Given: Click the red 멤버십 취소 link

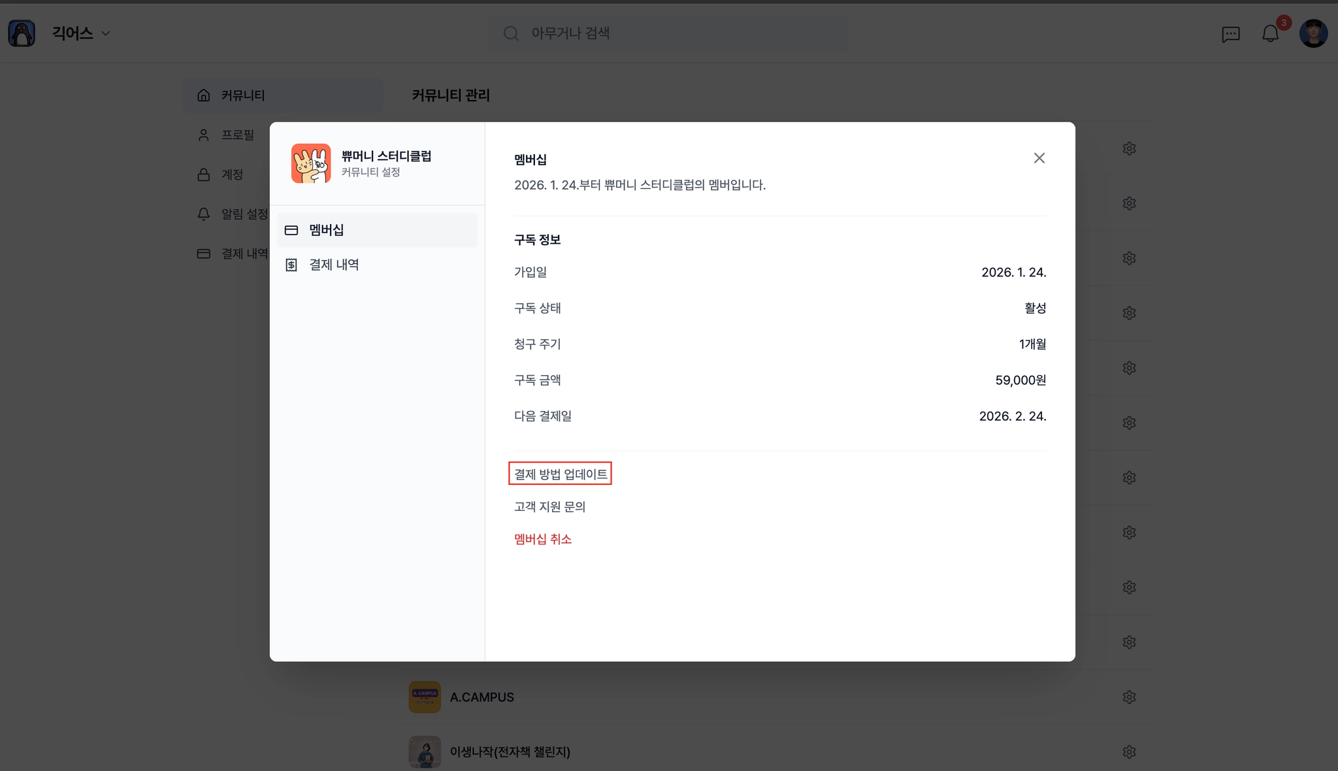Looking at the screenshot, I should pyautogui.click(x=542, y=539).
